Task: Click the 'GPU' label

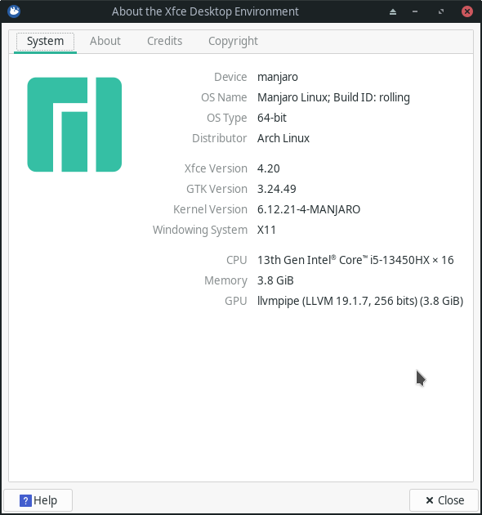Action: (x=236, y=301)
